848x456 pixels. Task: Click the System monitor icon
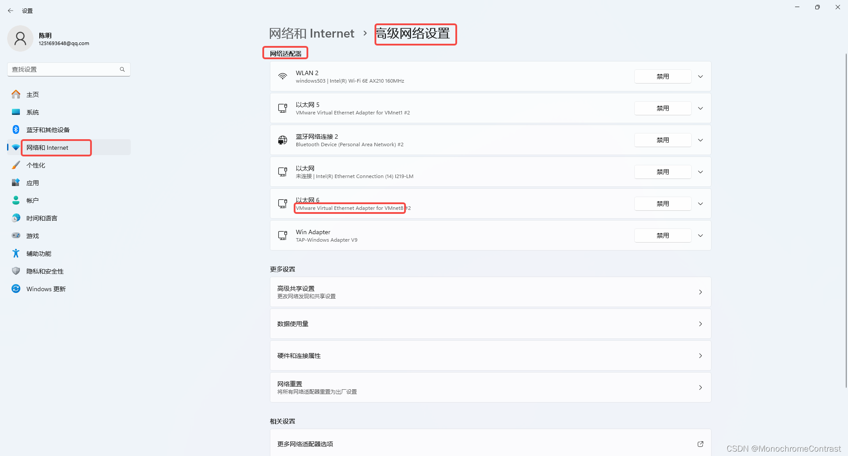tap(16, 112)
